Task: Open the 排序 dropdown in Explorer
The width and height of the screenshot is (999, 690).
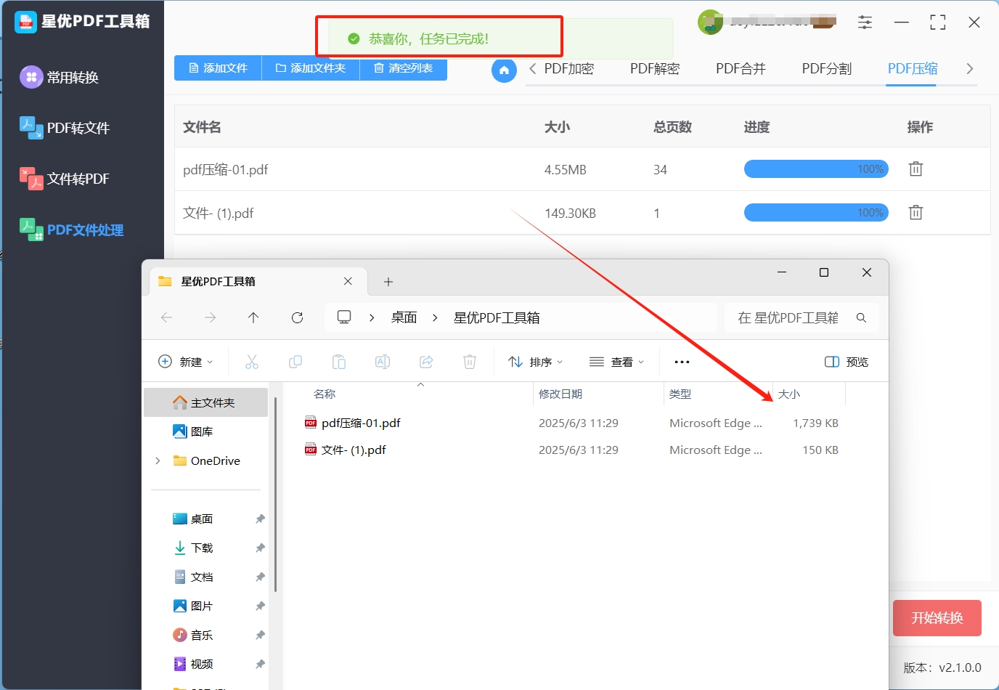Action: [x=536, y=362]
